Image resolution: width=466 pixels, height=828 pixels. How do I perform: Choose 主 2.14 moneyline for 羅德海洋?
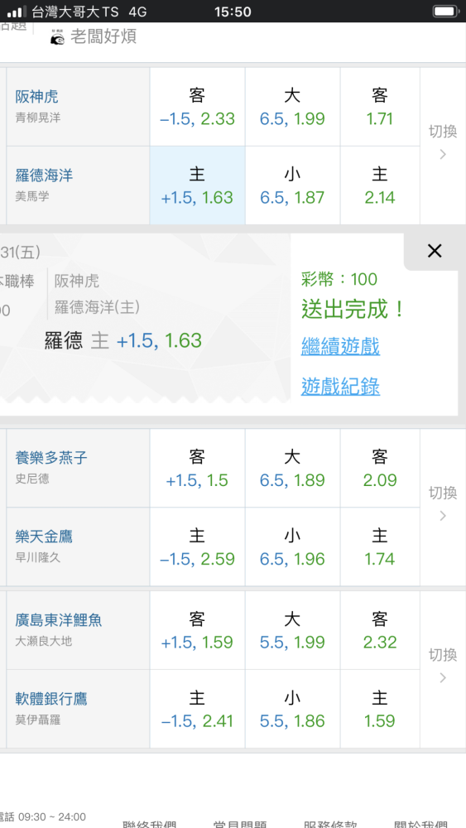[380, 185]
